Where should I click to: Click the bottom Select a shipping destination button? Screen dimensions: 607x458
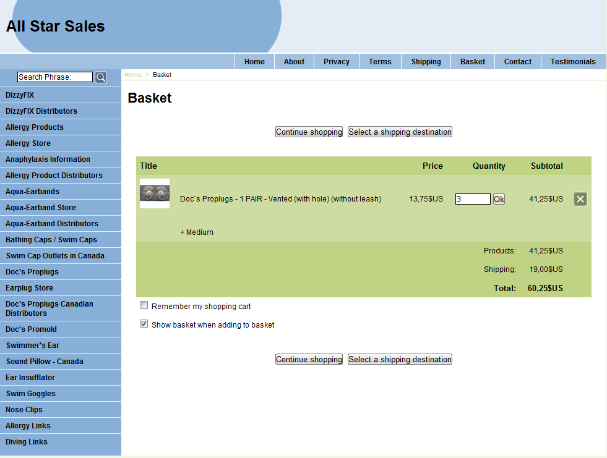400,360
